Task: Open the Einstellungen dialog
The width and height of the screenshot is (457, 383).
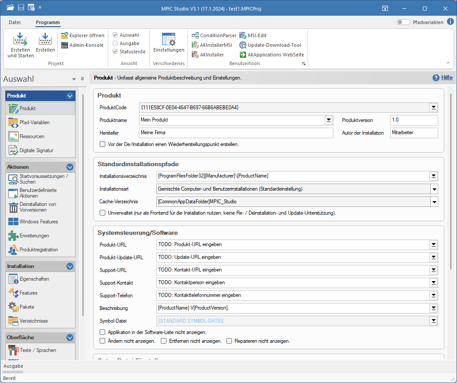Action: tap(169, 42)
